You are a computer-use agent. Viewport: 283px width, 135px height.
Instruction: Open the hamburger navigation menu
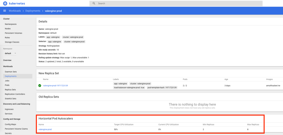5,11
